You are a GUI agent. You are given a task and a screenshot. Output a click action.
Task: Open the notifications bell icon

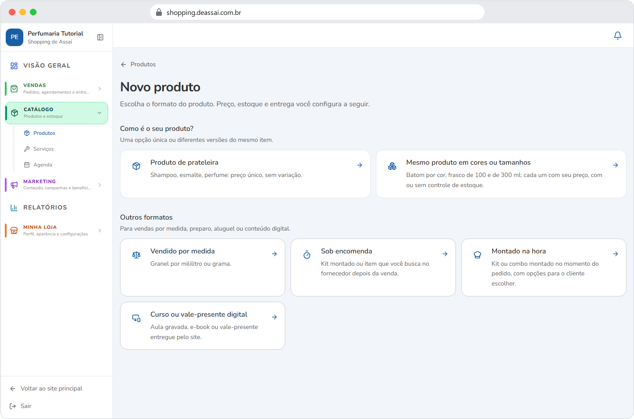coord(617,36)
